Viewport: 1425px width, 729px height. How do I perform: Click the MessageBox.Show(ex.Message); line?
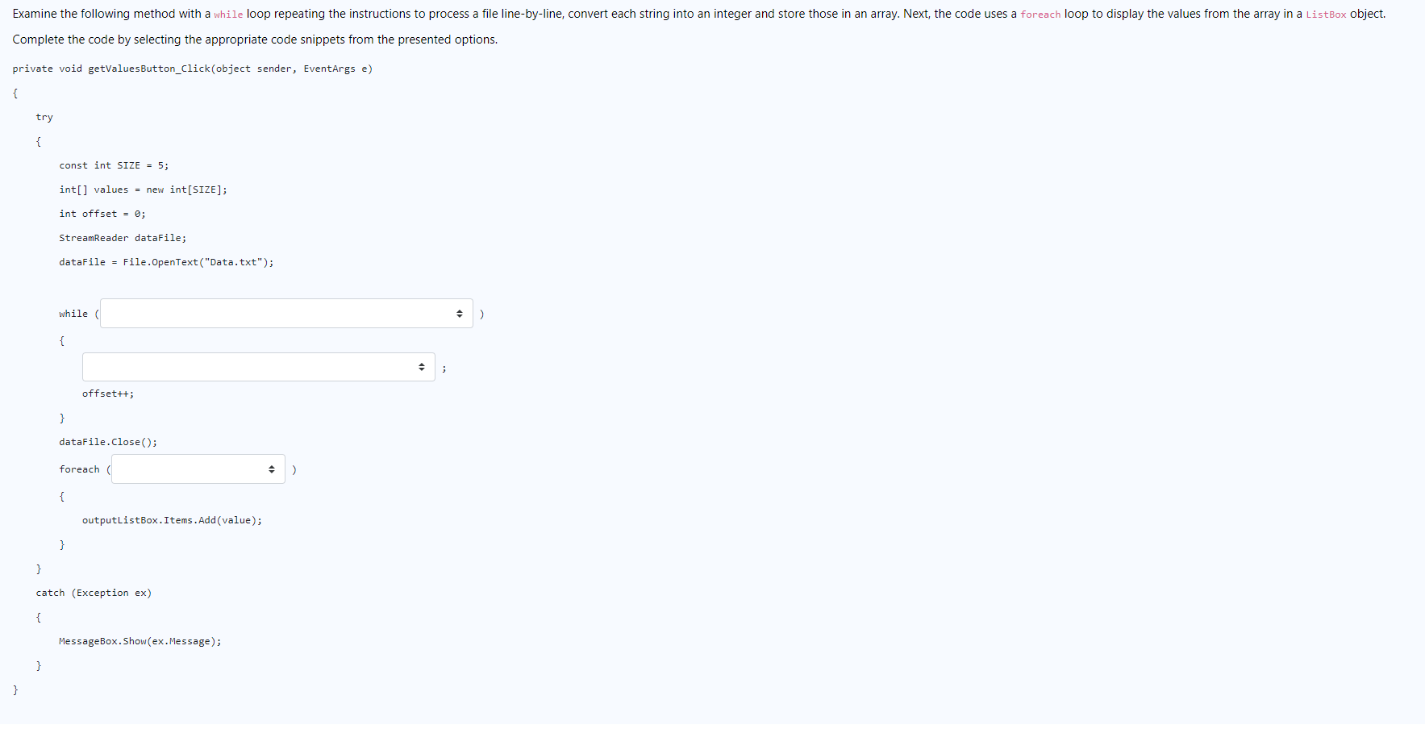click(x=139, y=641)
